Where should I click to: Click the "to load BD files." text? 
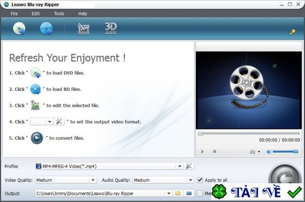tap(64, 89)
